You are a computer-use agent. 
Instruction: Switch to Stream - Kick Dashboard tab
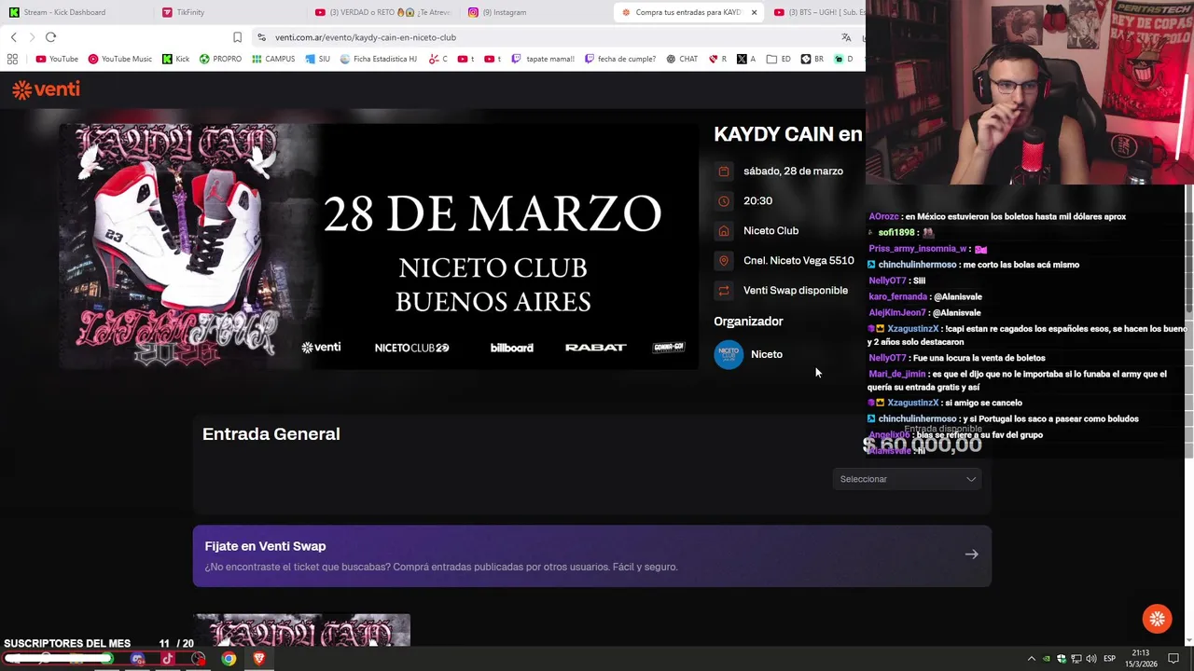click(x=75, y=12)
